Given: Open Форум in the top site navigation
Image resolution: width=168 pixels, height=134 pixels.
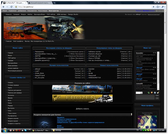Looking at the screenshot, I should tap(23, 14).
